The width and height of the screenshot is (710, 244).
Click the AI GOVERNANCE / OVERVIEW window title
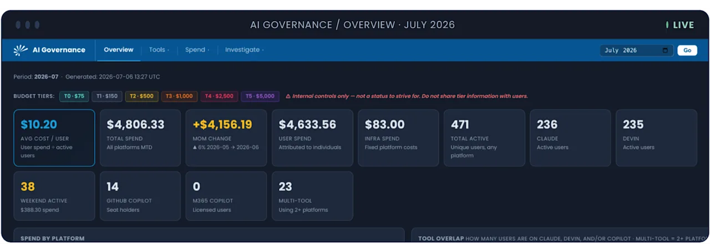pos(352,25)
